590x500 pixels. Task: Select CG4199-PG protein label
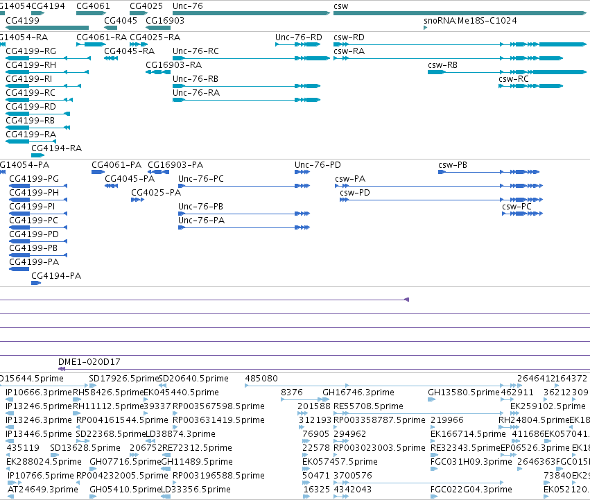(x=34, y=179)
